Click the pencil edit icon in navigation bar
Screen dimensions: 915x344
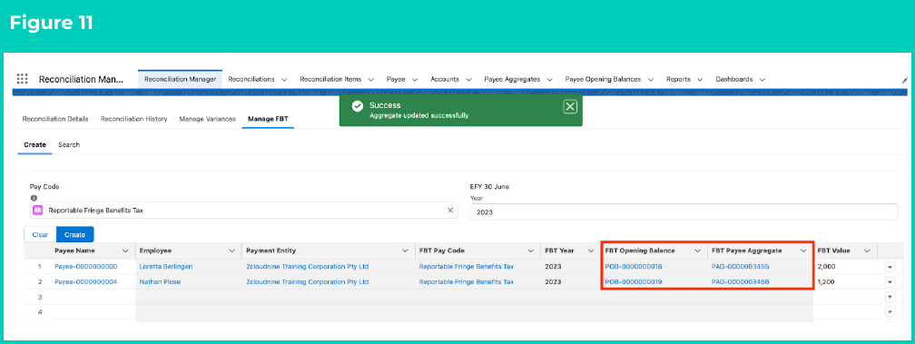click(x=904, y=80)
